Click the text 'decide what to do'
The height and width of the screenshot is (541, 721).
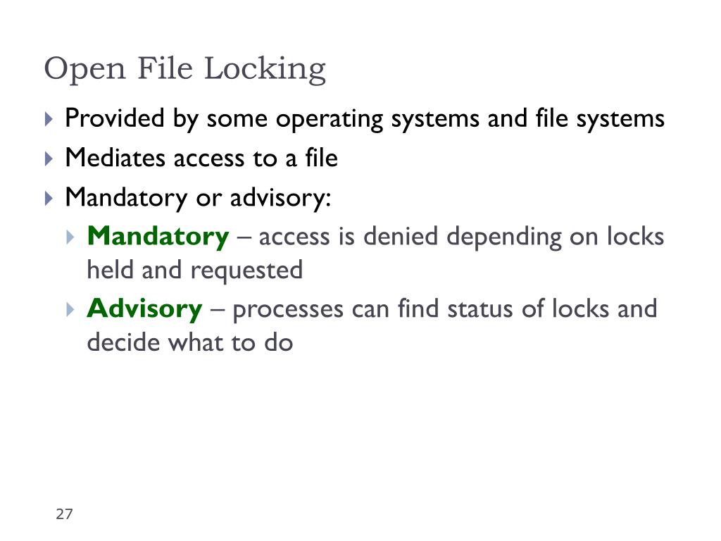[x=190, y=342]
